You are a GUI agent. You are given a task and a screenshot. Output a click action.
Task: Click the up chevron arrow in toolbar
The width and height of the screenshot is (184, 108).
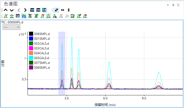pyautogui.click(x=6, y=10)
